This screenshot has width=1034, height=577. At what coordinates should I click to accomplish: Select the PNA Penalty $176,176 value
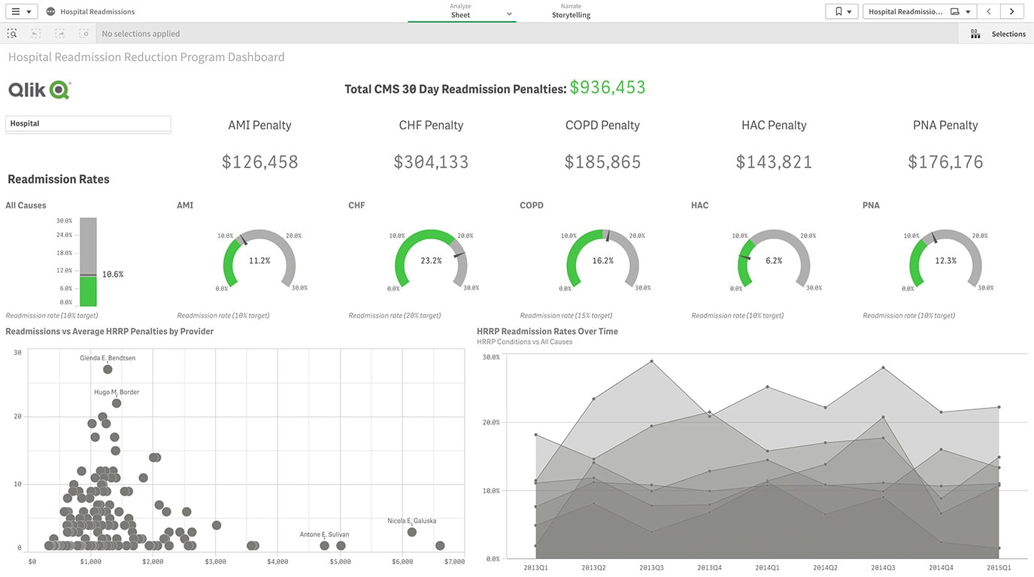(x=945, y=162)
